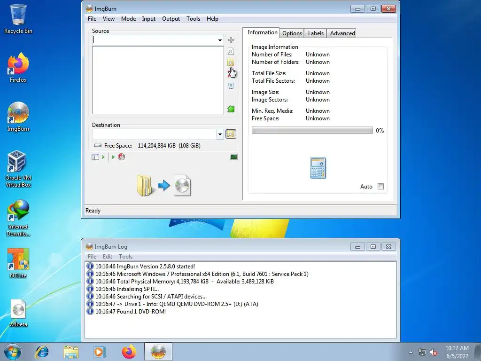Image resolution: width=481 pixels, height=361 pixels.
Task: Open the Edit menu in ImgBurn Log
Action: point(108,257)
